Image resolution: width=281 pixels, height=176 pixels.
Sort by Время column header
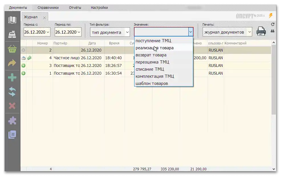pos(114,43)
